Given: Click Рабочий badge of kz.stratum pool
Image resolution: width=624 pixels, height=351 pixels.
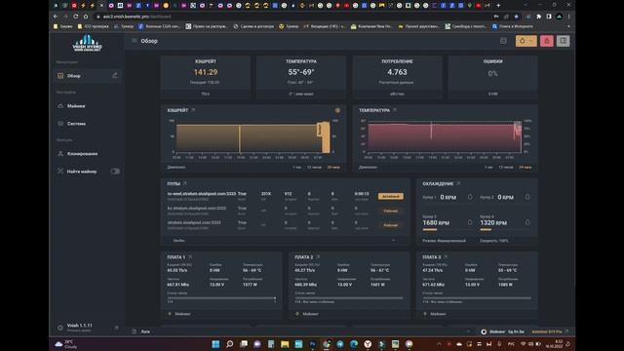Looking at the screenshot, I should [390, 211].
